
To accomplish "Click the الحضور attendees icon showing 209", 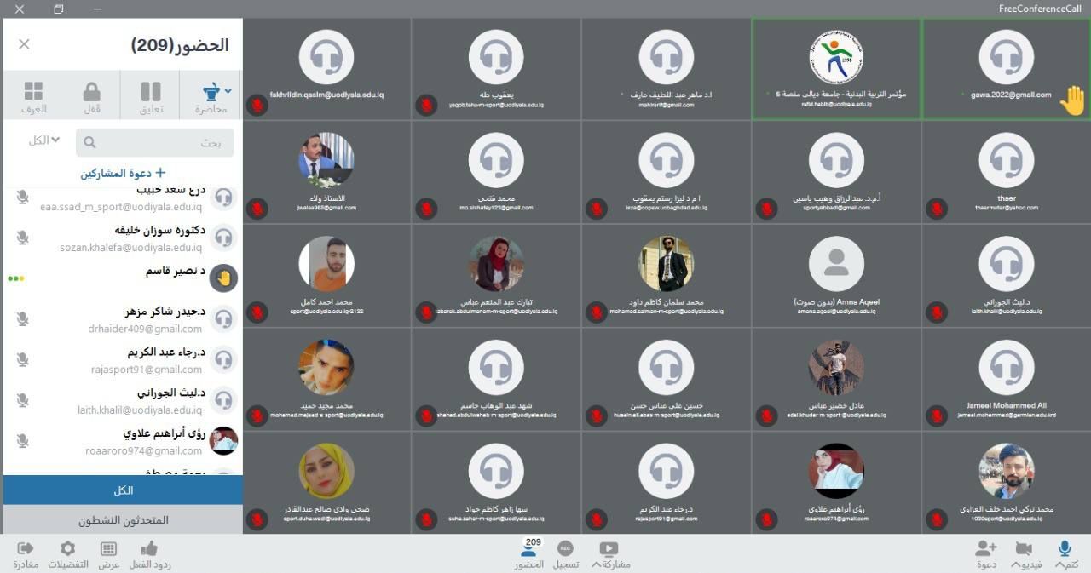I will (x=529, y=548).
